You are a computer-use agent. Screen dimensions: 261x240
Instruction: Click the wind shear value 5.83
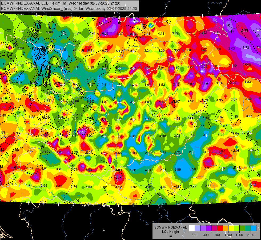point(21,48)
